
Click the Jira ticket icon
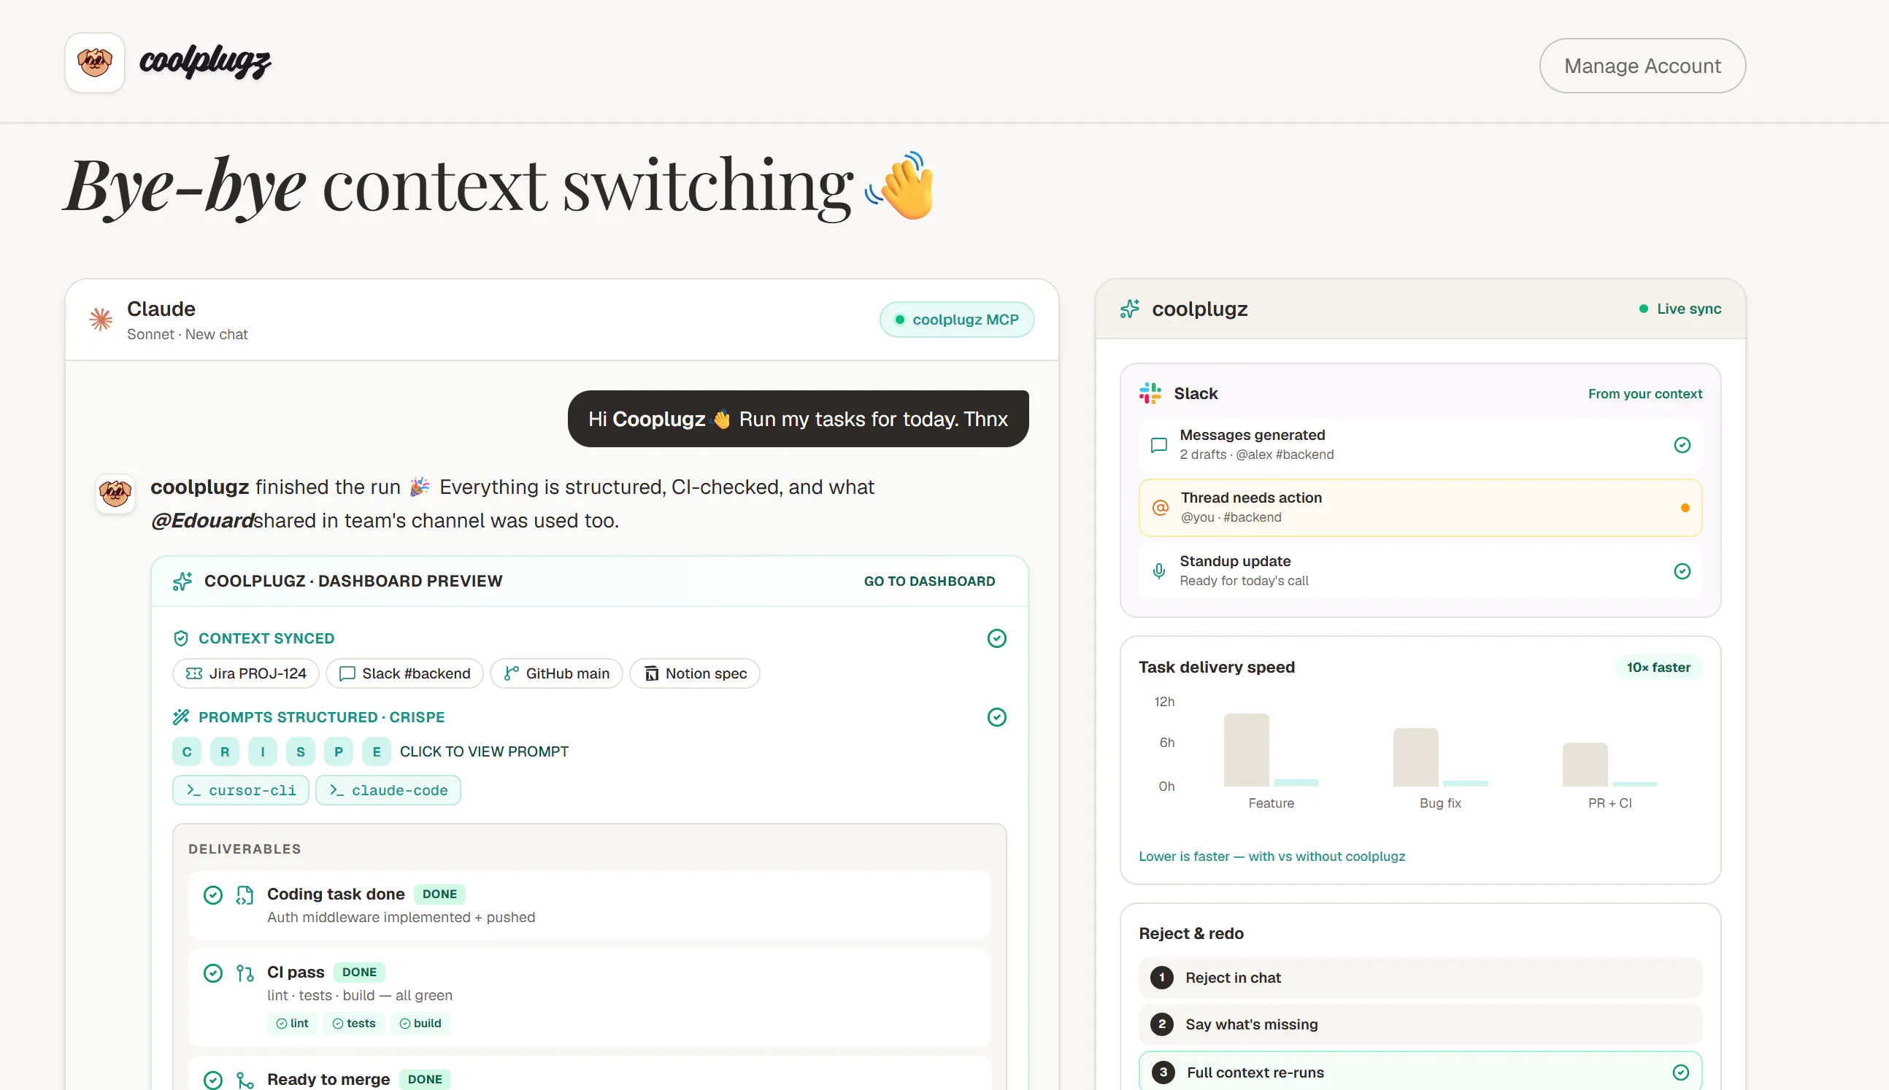194,673
